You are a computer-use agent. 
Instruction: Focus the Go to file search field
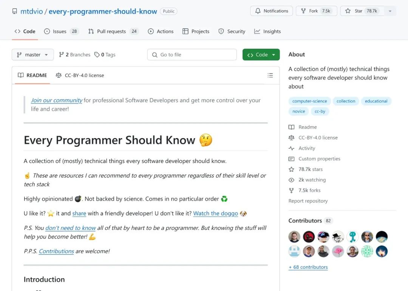[x=192, y=55]
